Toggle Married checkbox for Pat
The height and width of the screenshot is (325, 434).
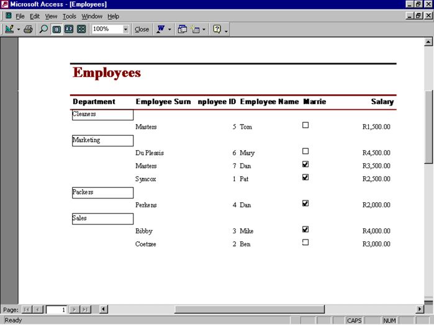click(x=305, y=177)
